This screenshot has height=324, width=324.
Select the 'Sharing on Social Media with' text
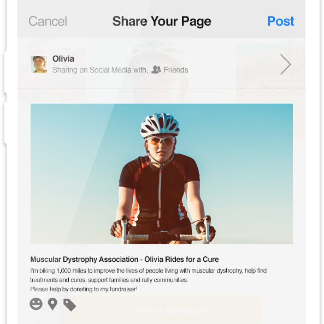coord(100,70)
